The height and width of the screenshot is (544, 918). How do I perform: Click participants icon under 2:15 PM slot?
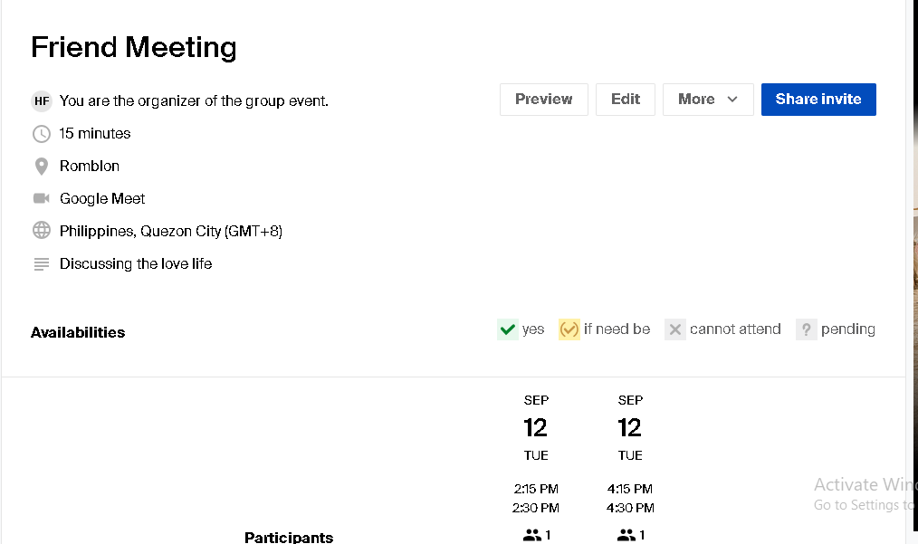click(x=532, y=535)
